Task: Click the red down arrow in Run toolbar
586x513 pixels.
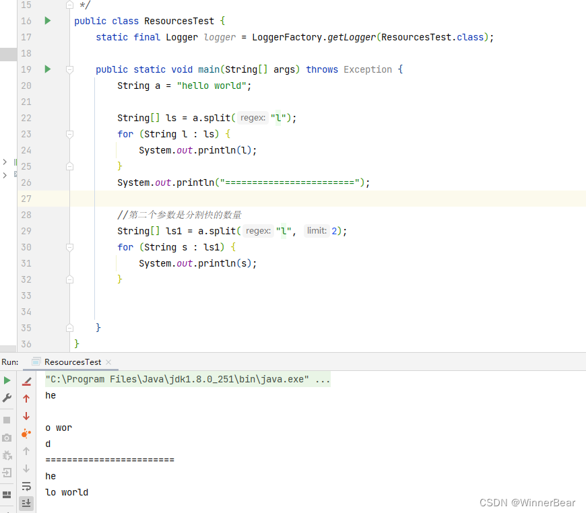Action: click(26, 416)
